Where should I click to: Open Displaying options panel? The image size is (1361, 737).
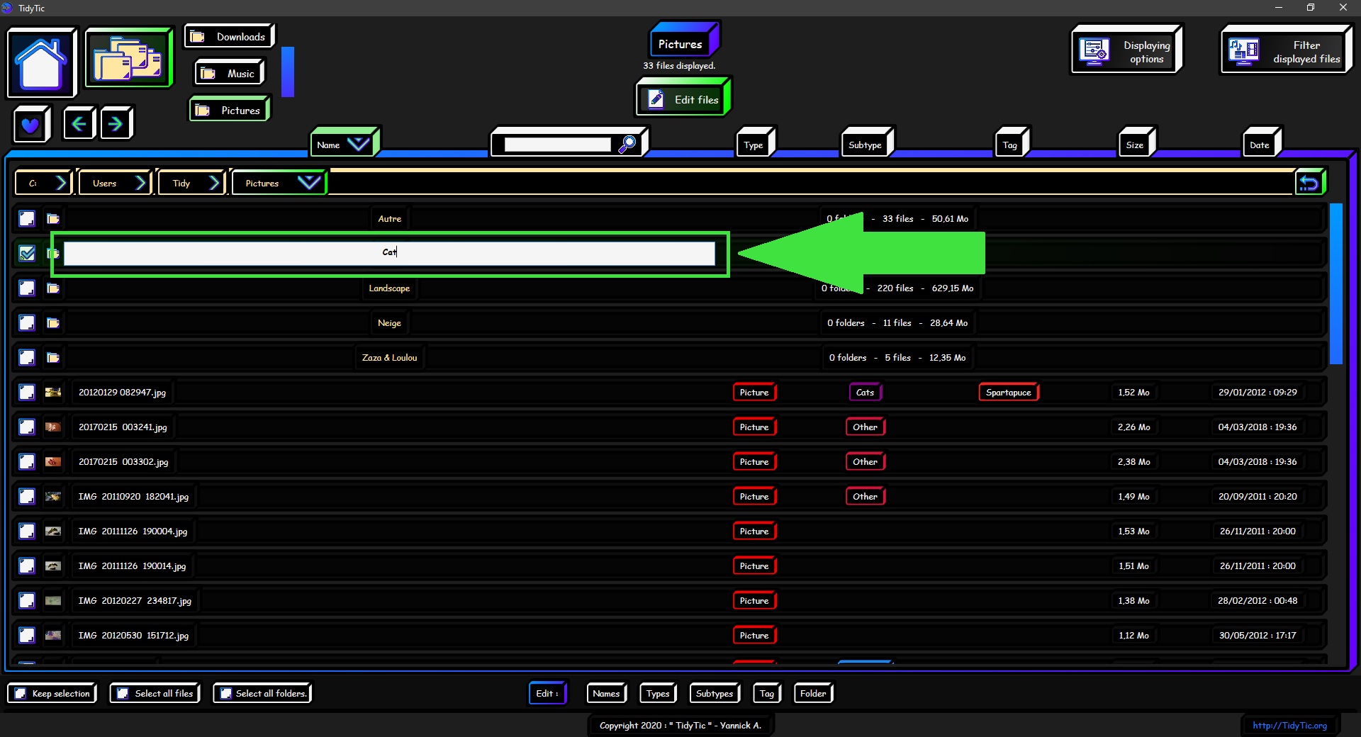click(1126, 50)
